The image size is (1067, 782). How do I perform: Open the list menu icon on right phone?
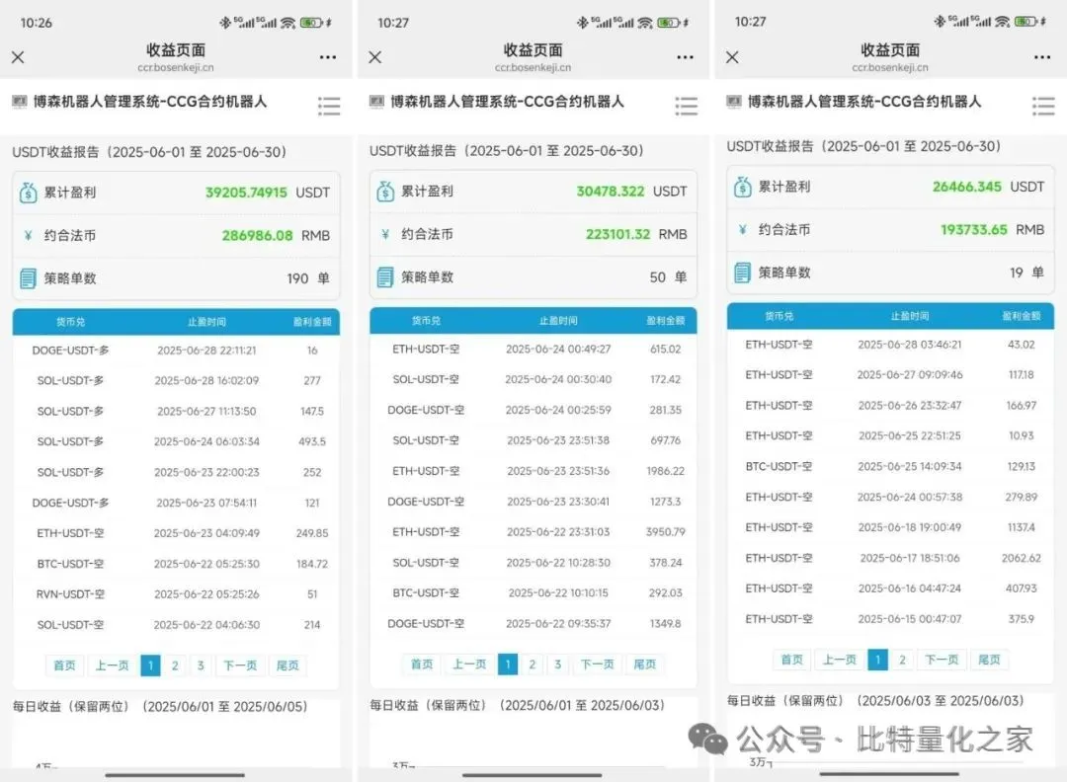pos(1043,106)
